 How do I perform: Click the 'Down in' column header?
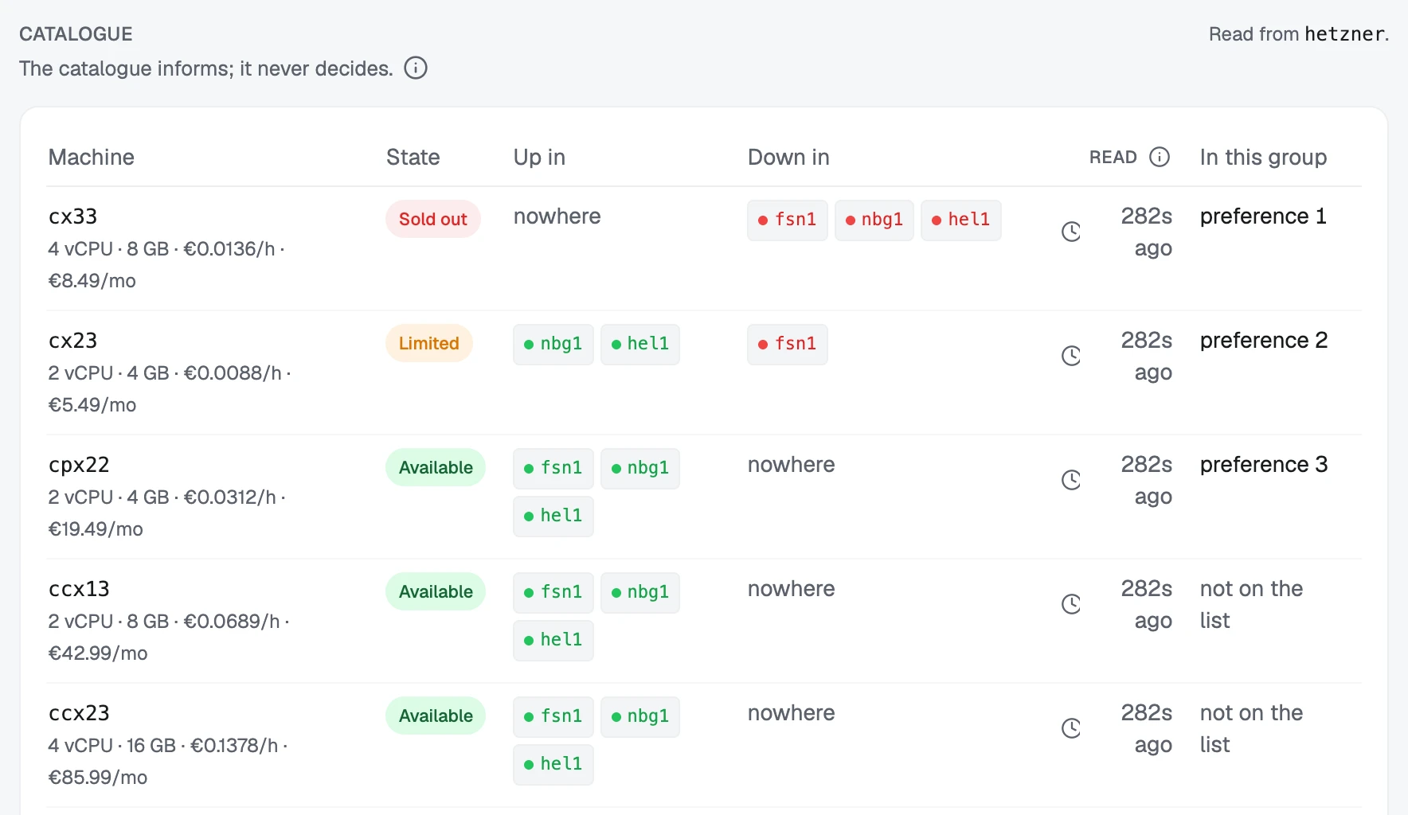pos(788,157)
